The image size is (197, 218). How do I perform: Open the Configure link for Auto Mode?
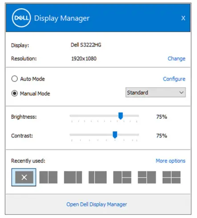(x=174, y=79)
